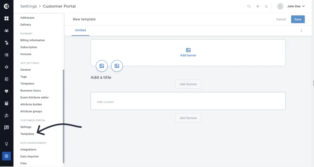Viewport: 314px width, 167px height.
Task: Click the second round image placeholder
Action: [117, 66]
